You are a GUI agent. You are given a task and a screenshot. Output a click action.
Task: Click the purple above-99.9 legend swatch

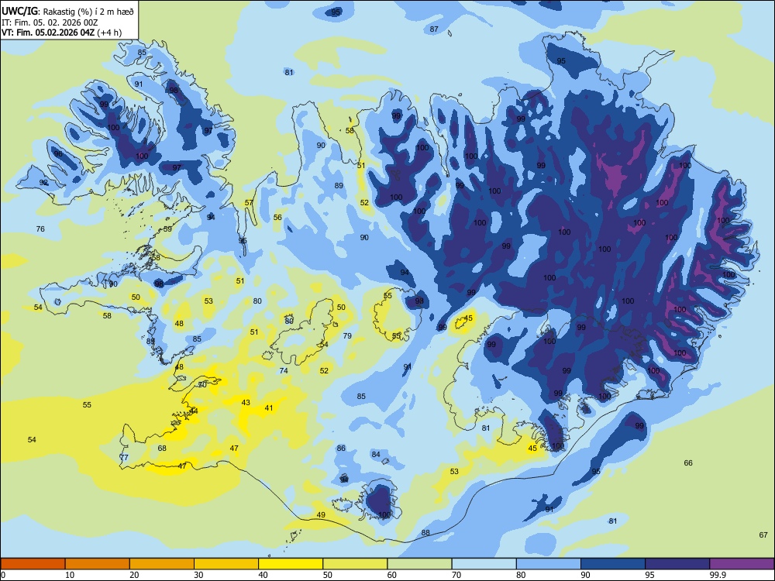742,564
